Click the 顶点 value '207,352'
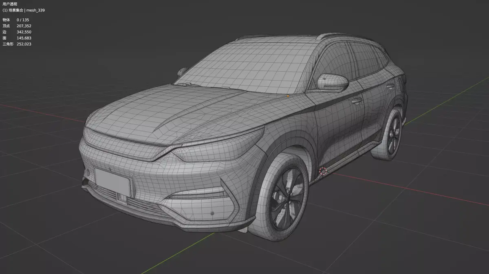This screenshot has width=489, height=274. pos(24,26)
